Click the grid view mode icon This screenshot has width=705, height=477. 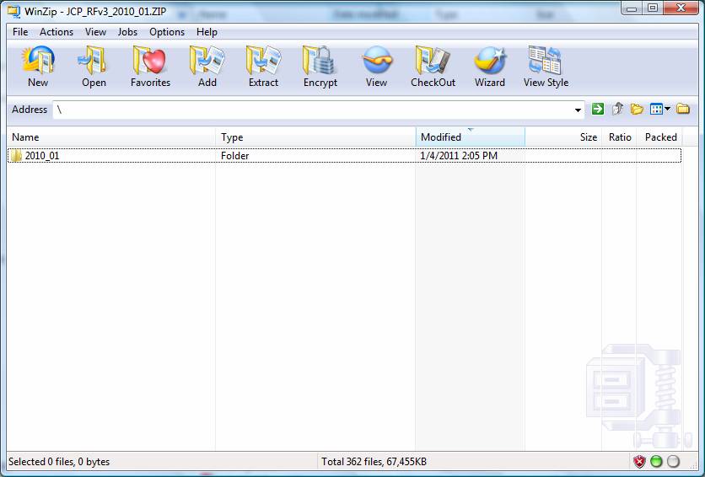656,110
